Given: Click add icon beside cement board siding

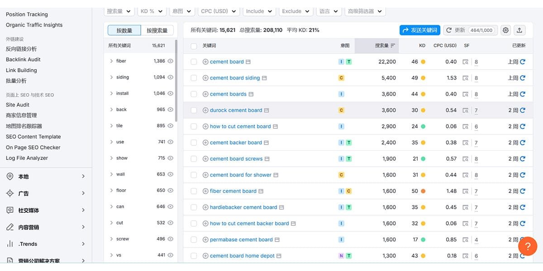Looking at the screenshot, I should (x=205, y=78).
